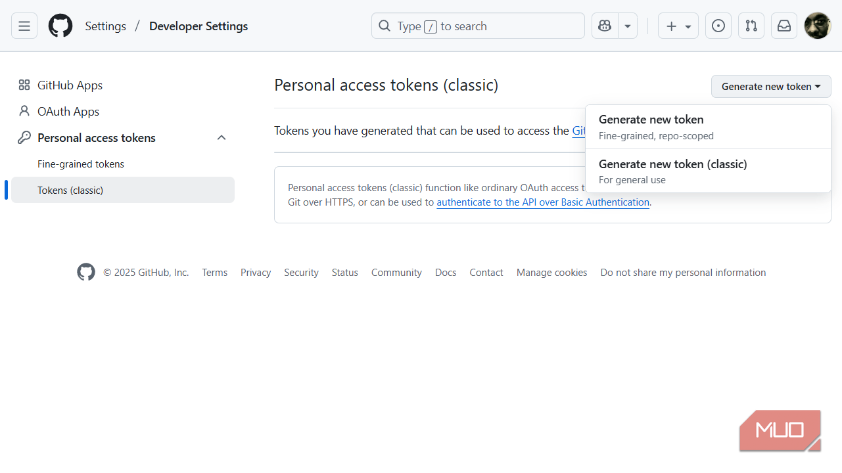The image size is (842, 473).
Task: Open the Privacy footer link
Action: (256, 273)
